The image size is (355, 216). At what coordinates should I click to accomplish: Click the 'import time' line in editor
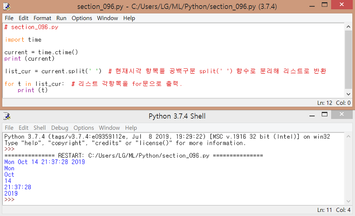[23, 40]
